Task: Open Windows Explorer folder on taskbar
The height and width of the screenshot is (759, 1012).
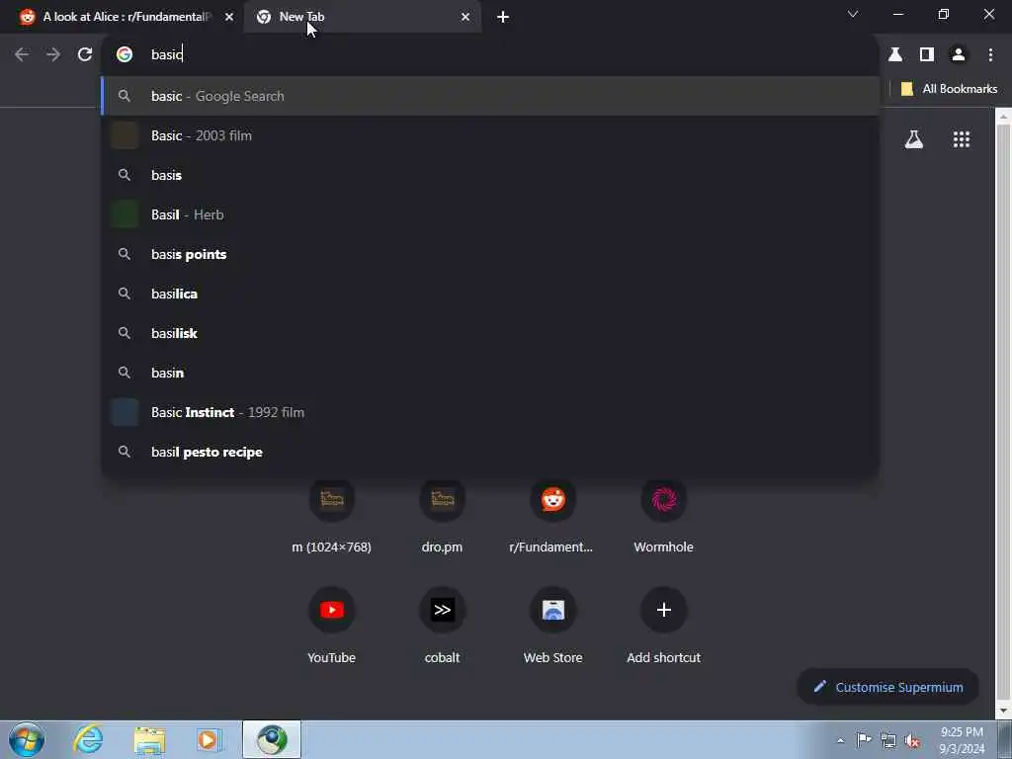Action: coord(150,740)
